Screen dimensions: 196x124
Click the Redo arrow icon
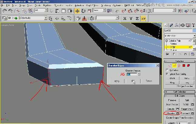pos(11,11)
